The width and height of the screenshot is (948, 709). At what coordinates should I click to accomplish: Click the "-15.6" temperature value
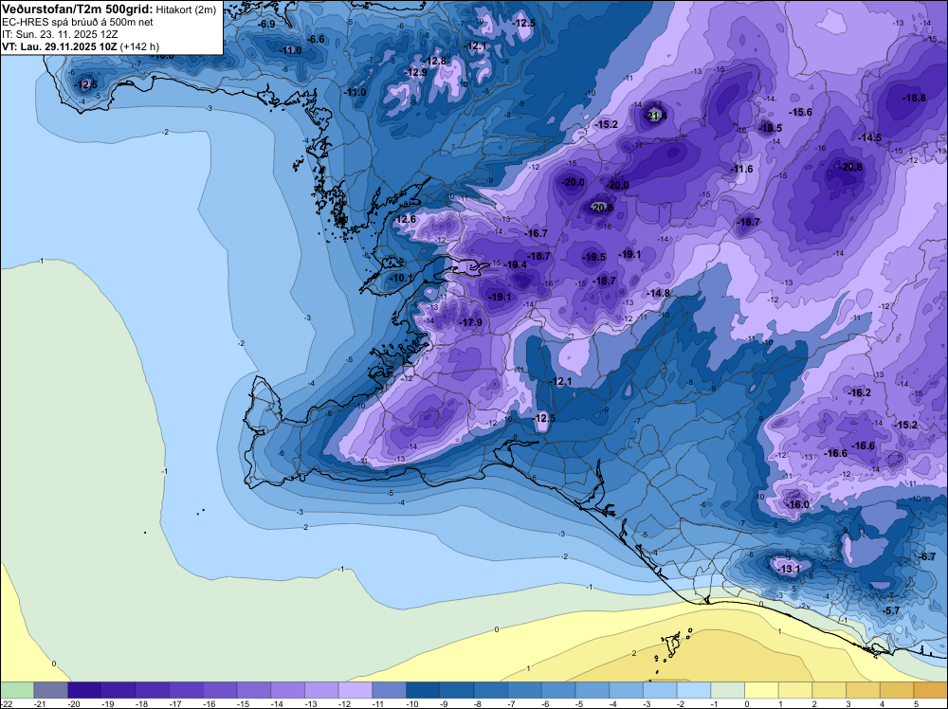[x=800, y=113]
